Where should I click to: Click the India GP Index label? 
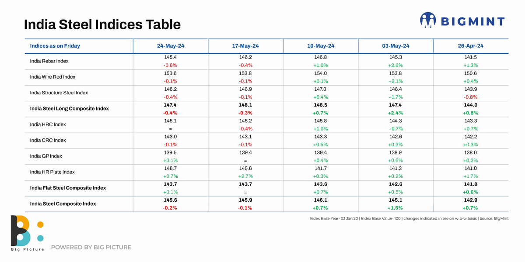46,156
